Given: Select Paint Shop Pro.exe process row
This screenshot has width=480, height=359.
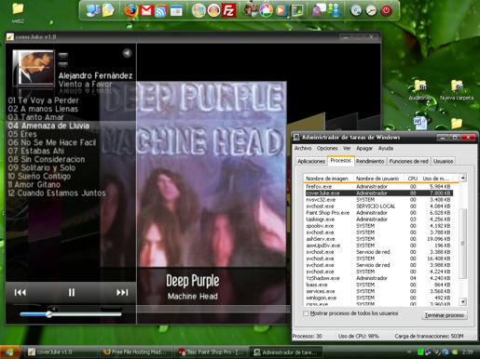Looking at the screenshot, I should pos(378,213).
